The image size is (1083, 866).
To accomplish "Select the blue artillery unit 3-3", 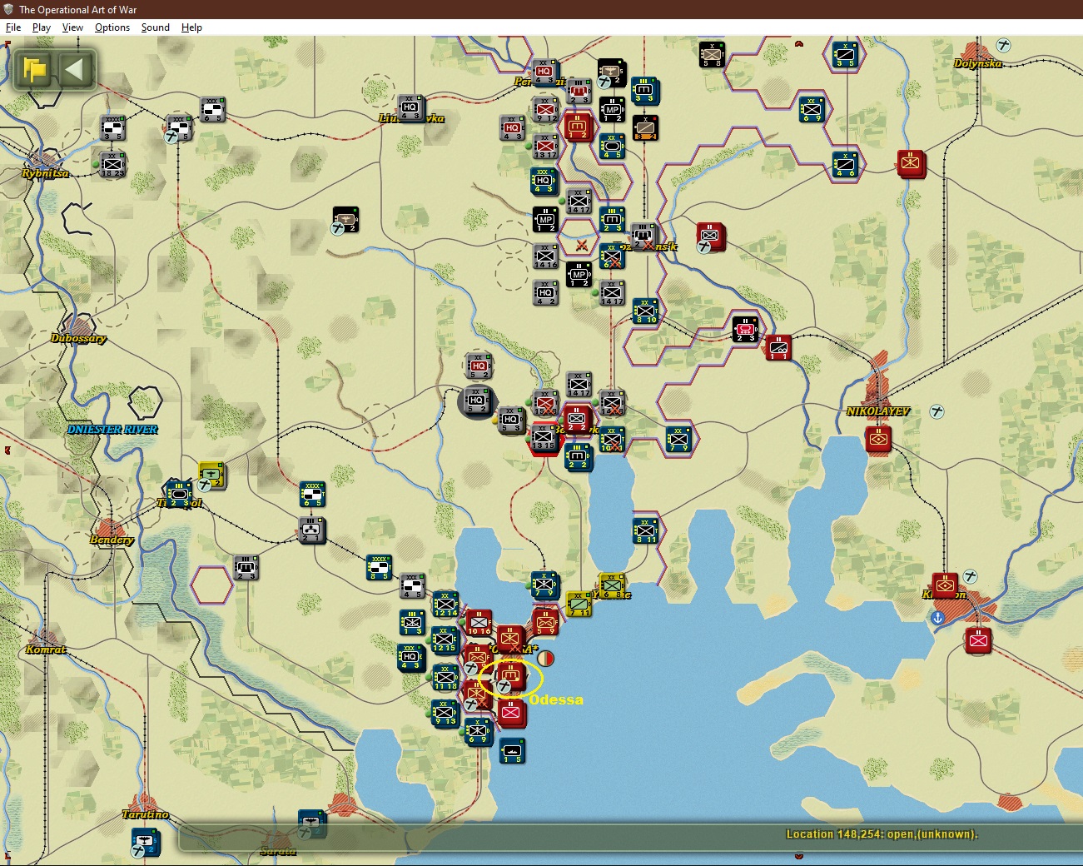I will [644, 91].
